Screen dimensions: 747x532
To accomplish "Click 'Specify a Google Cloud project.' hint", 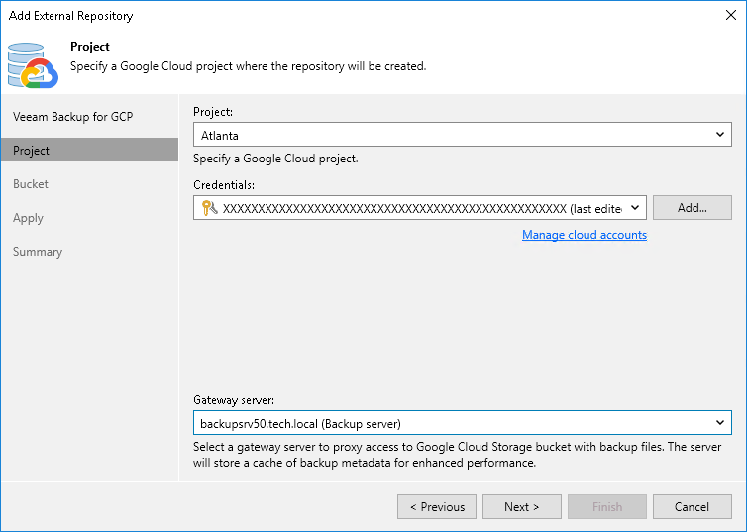I will [275, 159].
